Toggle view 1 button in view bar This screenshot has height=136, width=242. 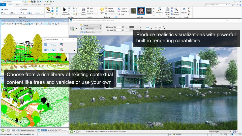pyautogui.click(x=43, y=130)
